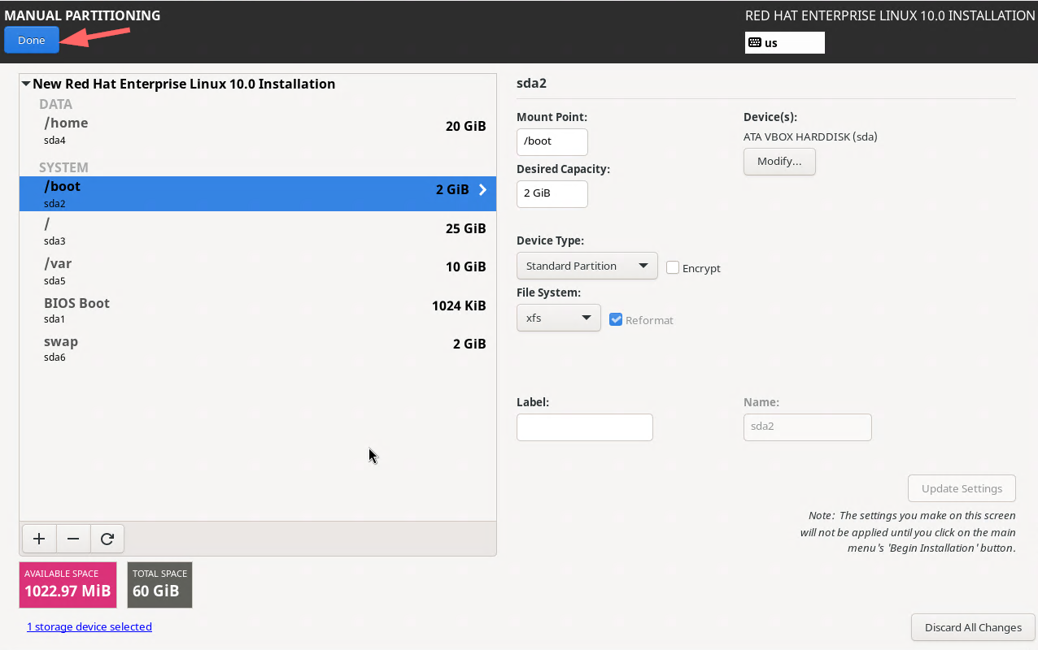Viewport: 1038px width, 650px height.
Task: Click the sda2 heading in details panel
Action: coord(531,83)
